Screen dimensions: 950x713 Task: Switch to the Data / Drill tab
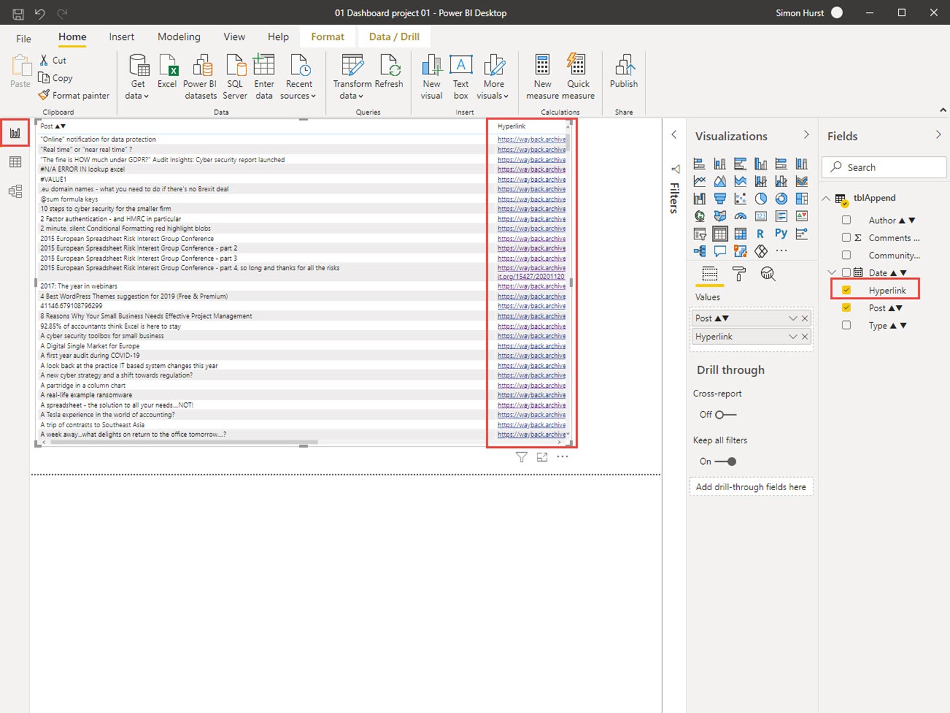394,37
